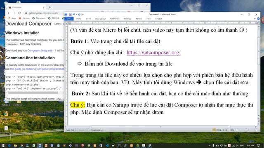Open the Undo history dropdown arrow
Viewport: 264px width, 148px height.
coord(76,15)
